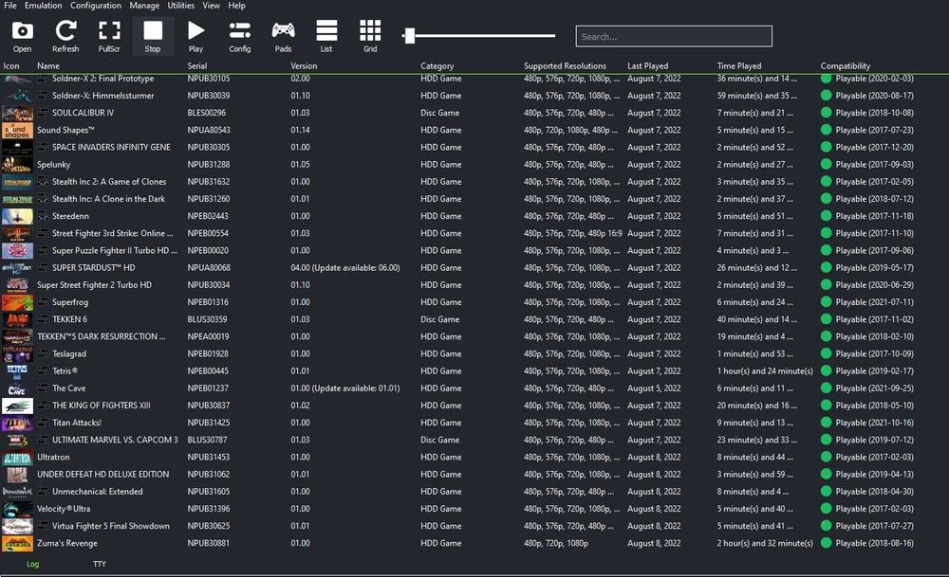
Task: Click green compatibility dot for Spelunky
Action: [x=826, y=164]
